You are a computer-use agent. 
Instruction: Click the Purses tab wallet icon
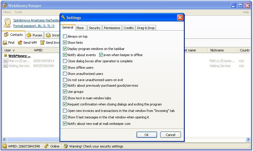[x=29, y=35]
